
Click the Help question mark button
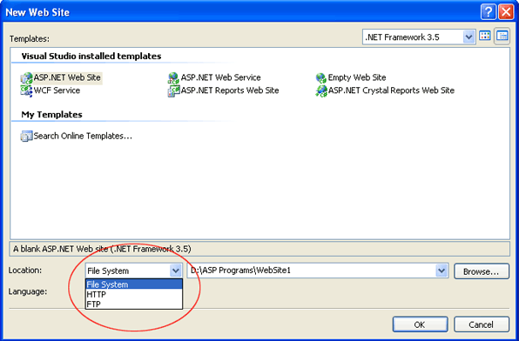pos(488,12)
